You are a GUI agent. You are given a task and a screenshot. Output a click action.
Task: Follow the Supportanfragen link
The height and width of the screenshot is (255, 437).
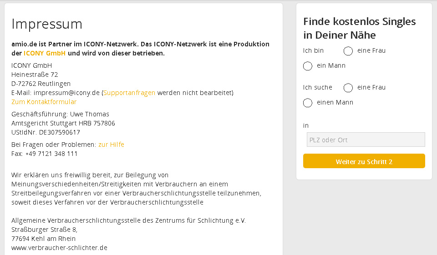(x=129, y=93)
